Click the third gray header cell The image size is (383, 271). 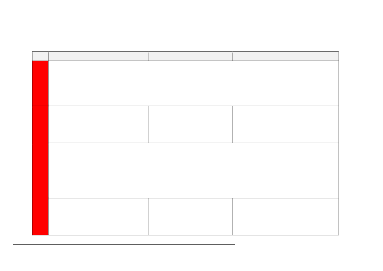coord(190,56)
